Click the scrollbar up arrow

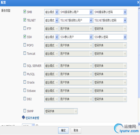tap(139, 8)
